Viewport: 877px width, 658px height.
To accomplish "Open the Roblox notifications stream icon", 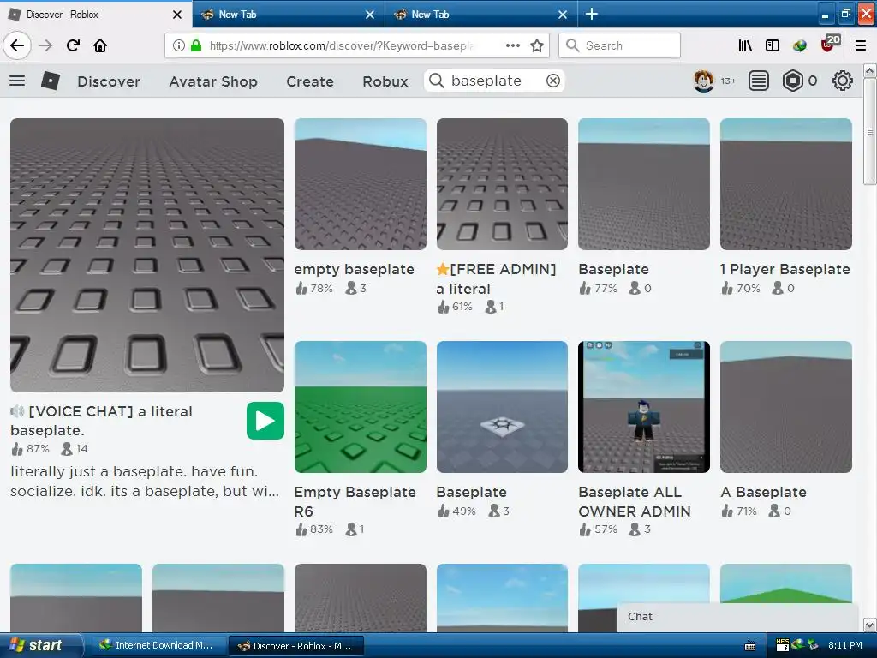I will (759, 81).
